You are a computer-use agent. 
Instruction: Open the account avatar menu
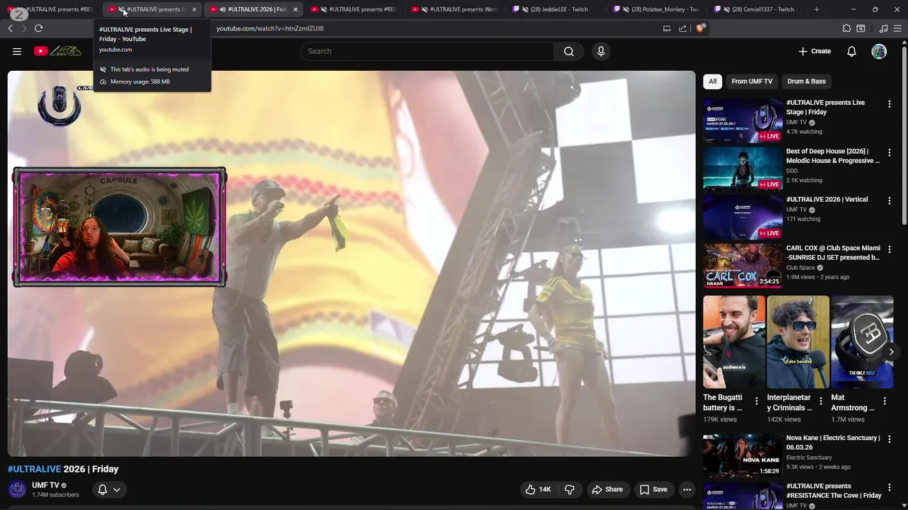[x=879, y=51]
